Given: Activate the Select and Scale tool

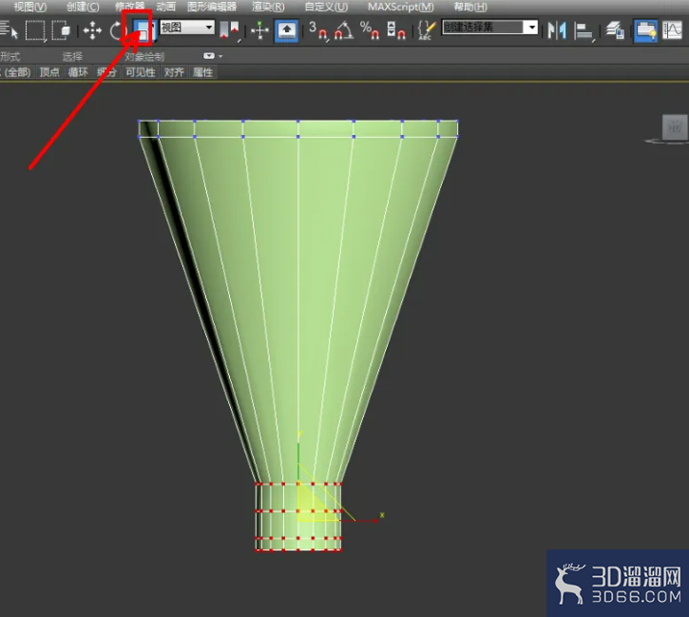Looking at the screenshot, I should (144, 30).
